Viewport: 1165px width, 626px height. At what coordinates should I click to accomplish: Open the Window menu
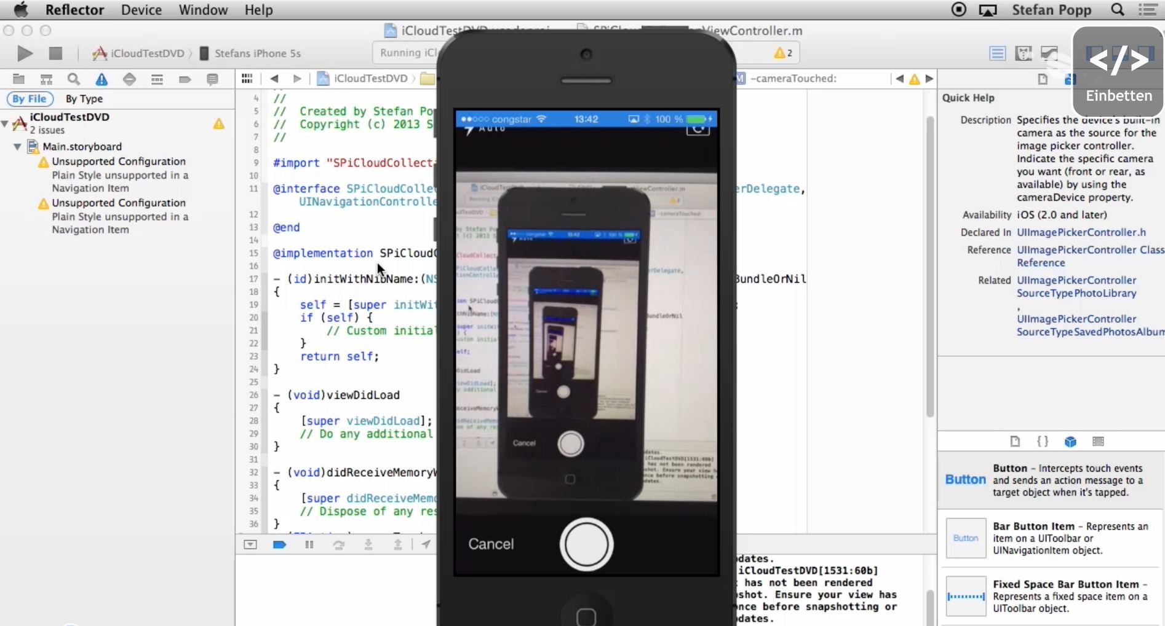click(203, 10)
